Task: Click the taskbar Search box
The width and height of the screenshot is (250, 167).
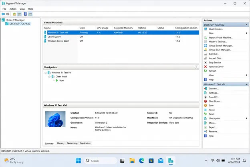Action: pyautogui.click(x=101, y=161)
